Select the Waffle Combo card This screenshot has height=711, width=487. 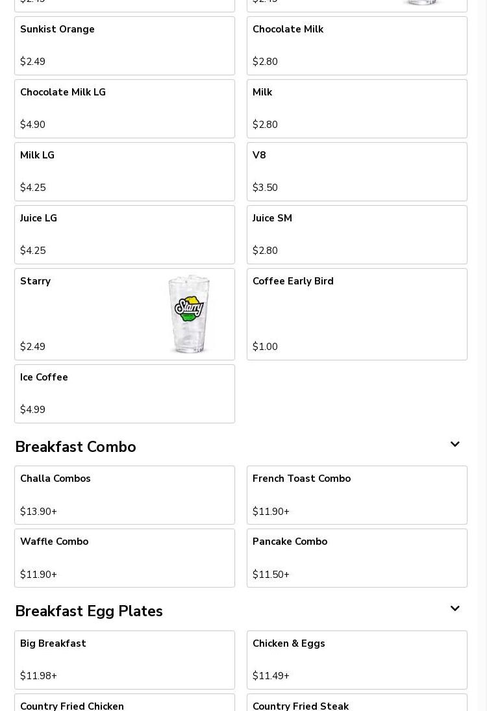tap(125, 558)
